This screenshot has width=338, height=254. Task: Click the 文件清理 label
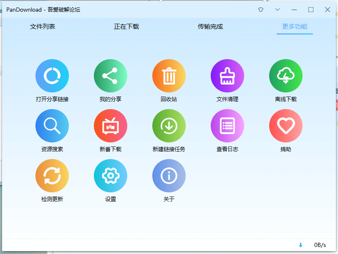pos(227,99)
